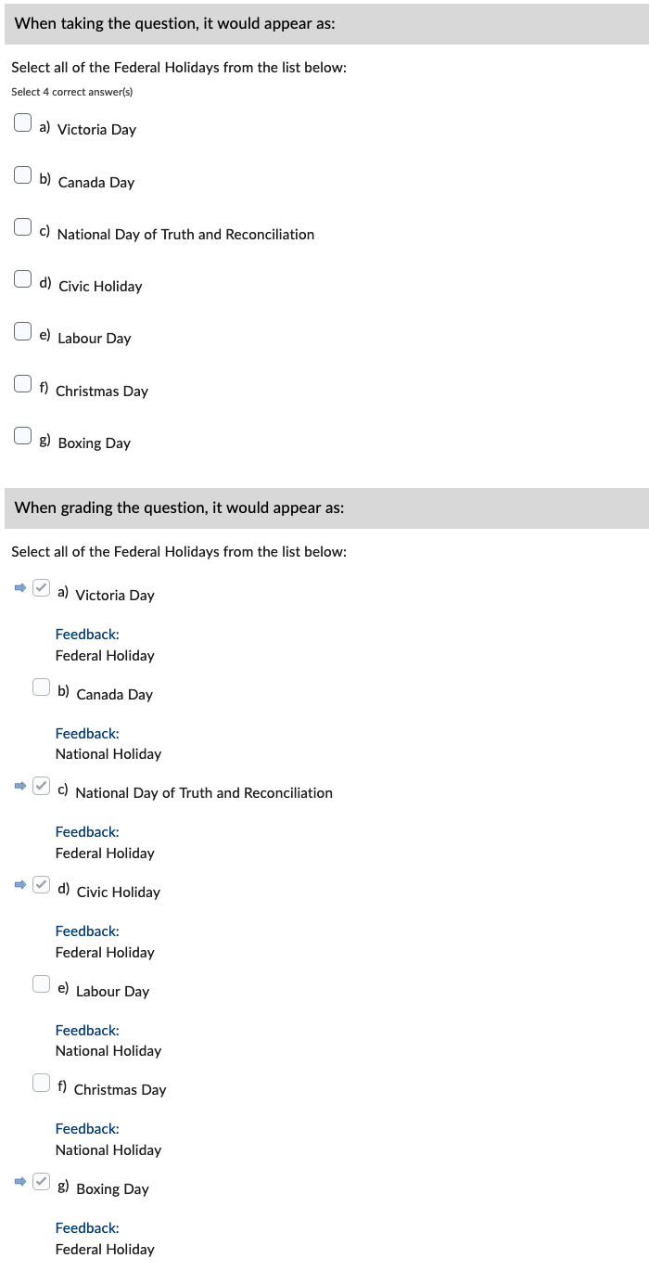Screen dimensions: 649x1271
Task: Click the checkmark icon beside Civic Holiday
Action: click(41, 885)
